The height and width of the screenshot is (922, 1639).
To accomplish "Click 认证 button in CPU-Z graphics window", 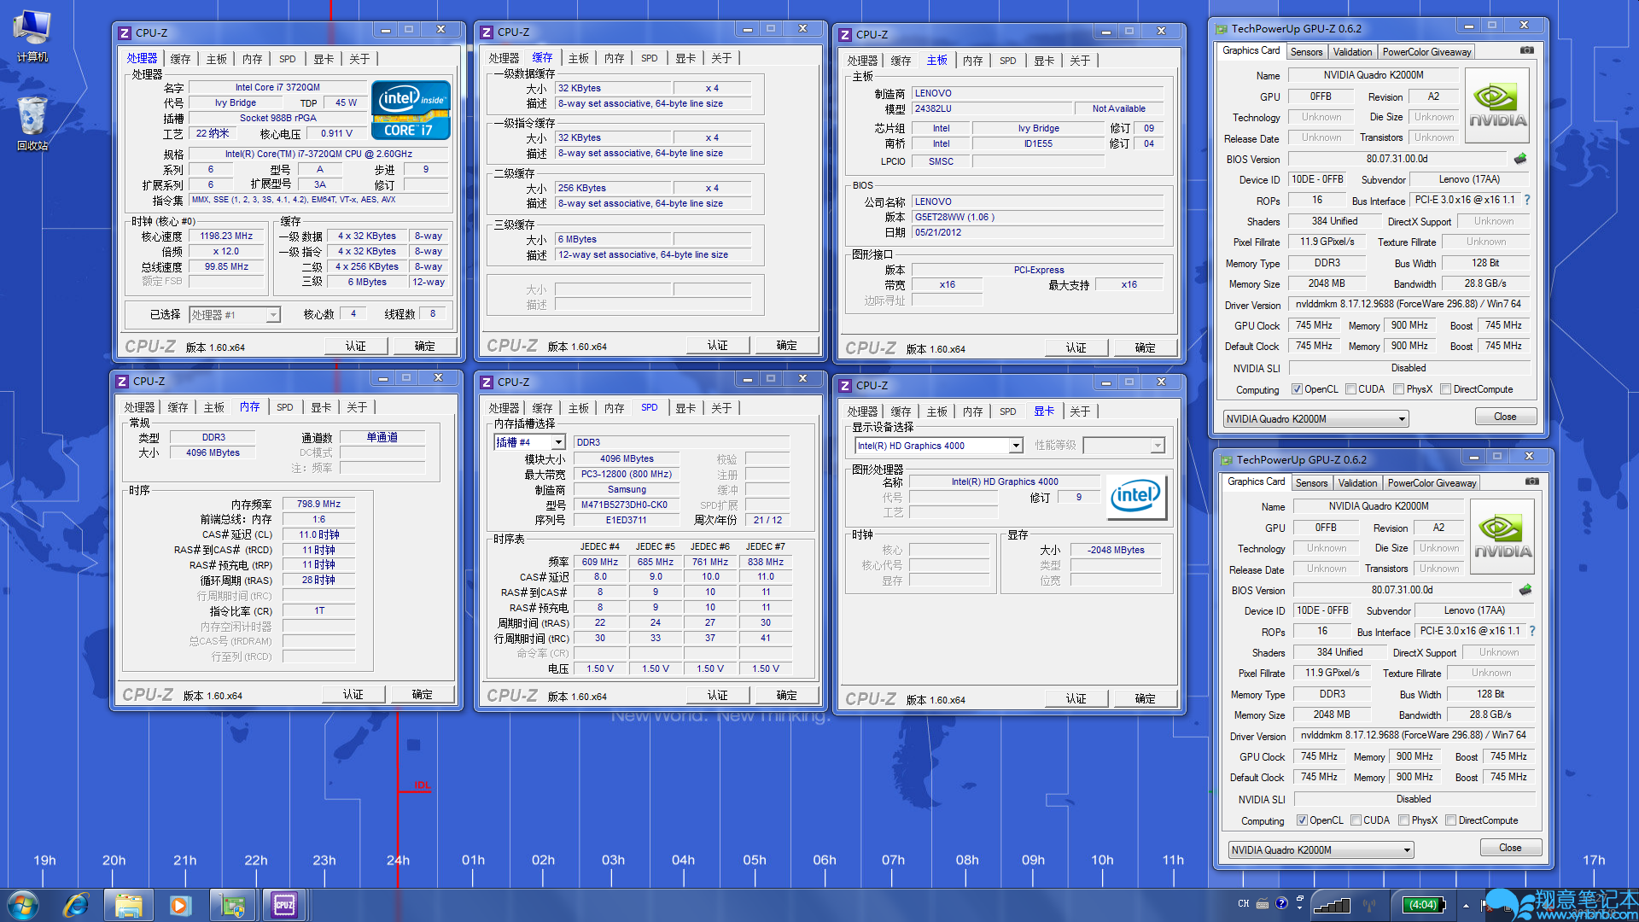I will point(1076,698).
